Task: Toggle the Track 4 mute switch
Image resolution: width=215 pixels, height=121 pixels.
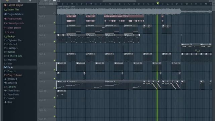Action: click(54, 42)
